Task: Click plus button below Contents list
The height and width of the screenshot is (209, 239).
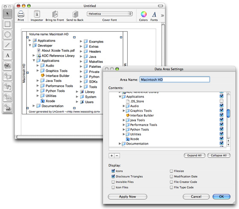Action: coord(111,156)
